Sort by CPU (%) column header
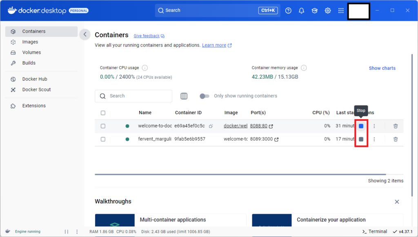 [321, 113]
